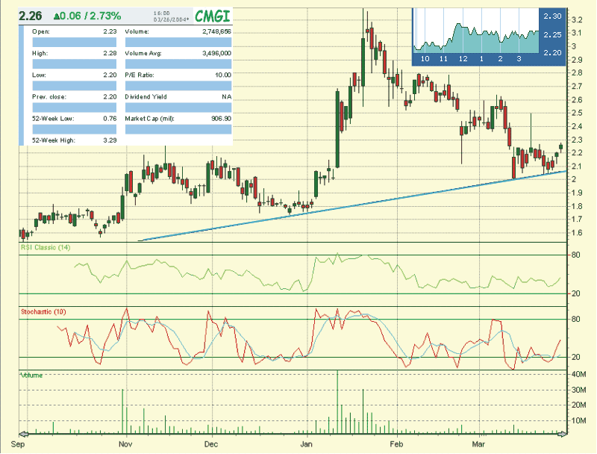Click the "52-Week High:" label
The height and width of the screenshot is (454, 597).
pyautogui.click(x=54, y=140)
